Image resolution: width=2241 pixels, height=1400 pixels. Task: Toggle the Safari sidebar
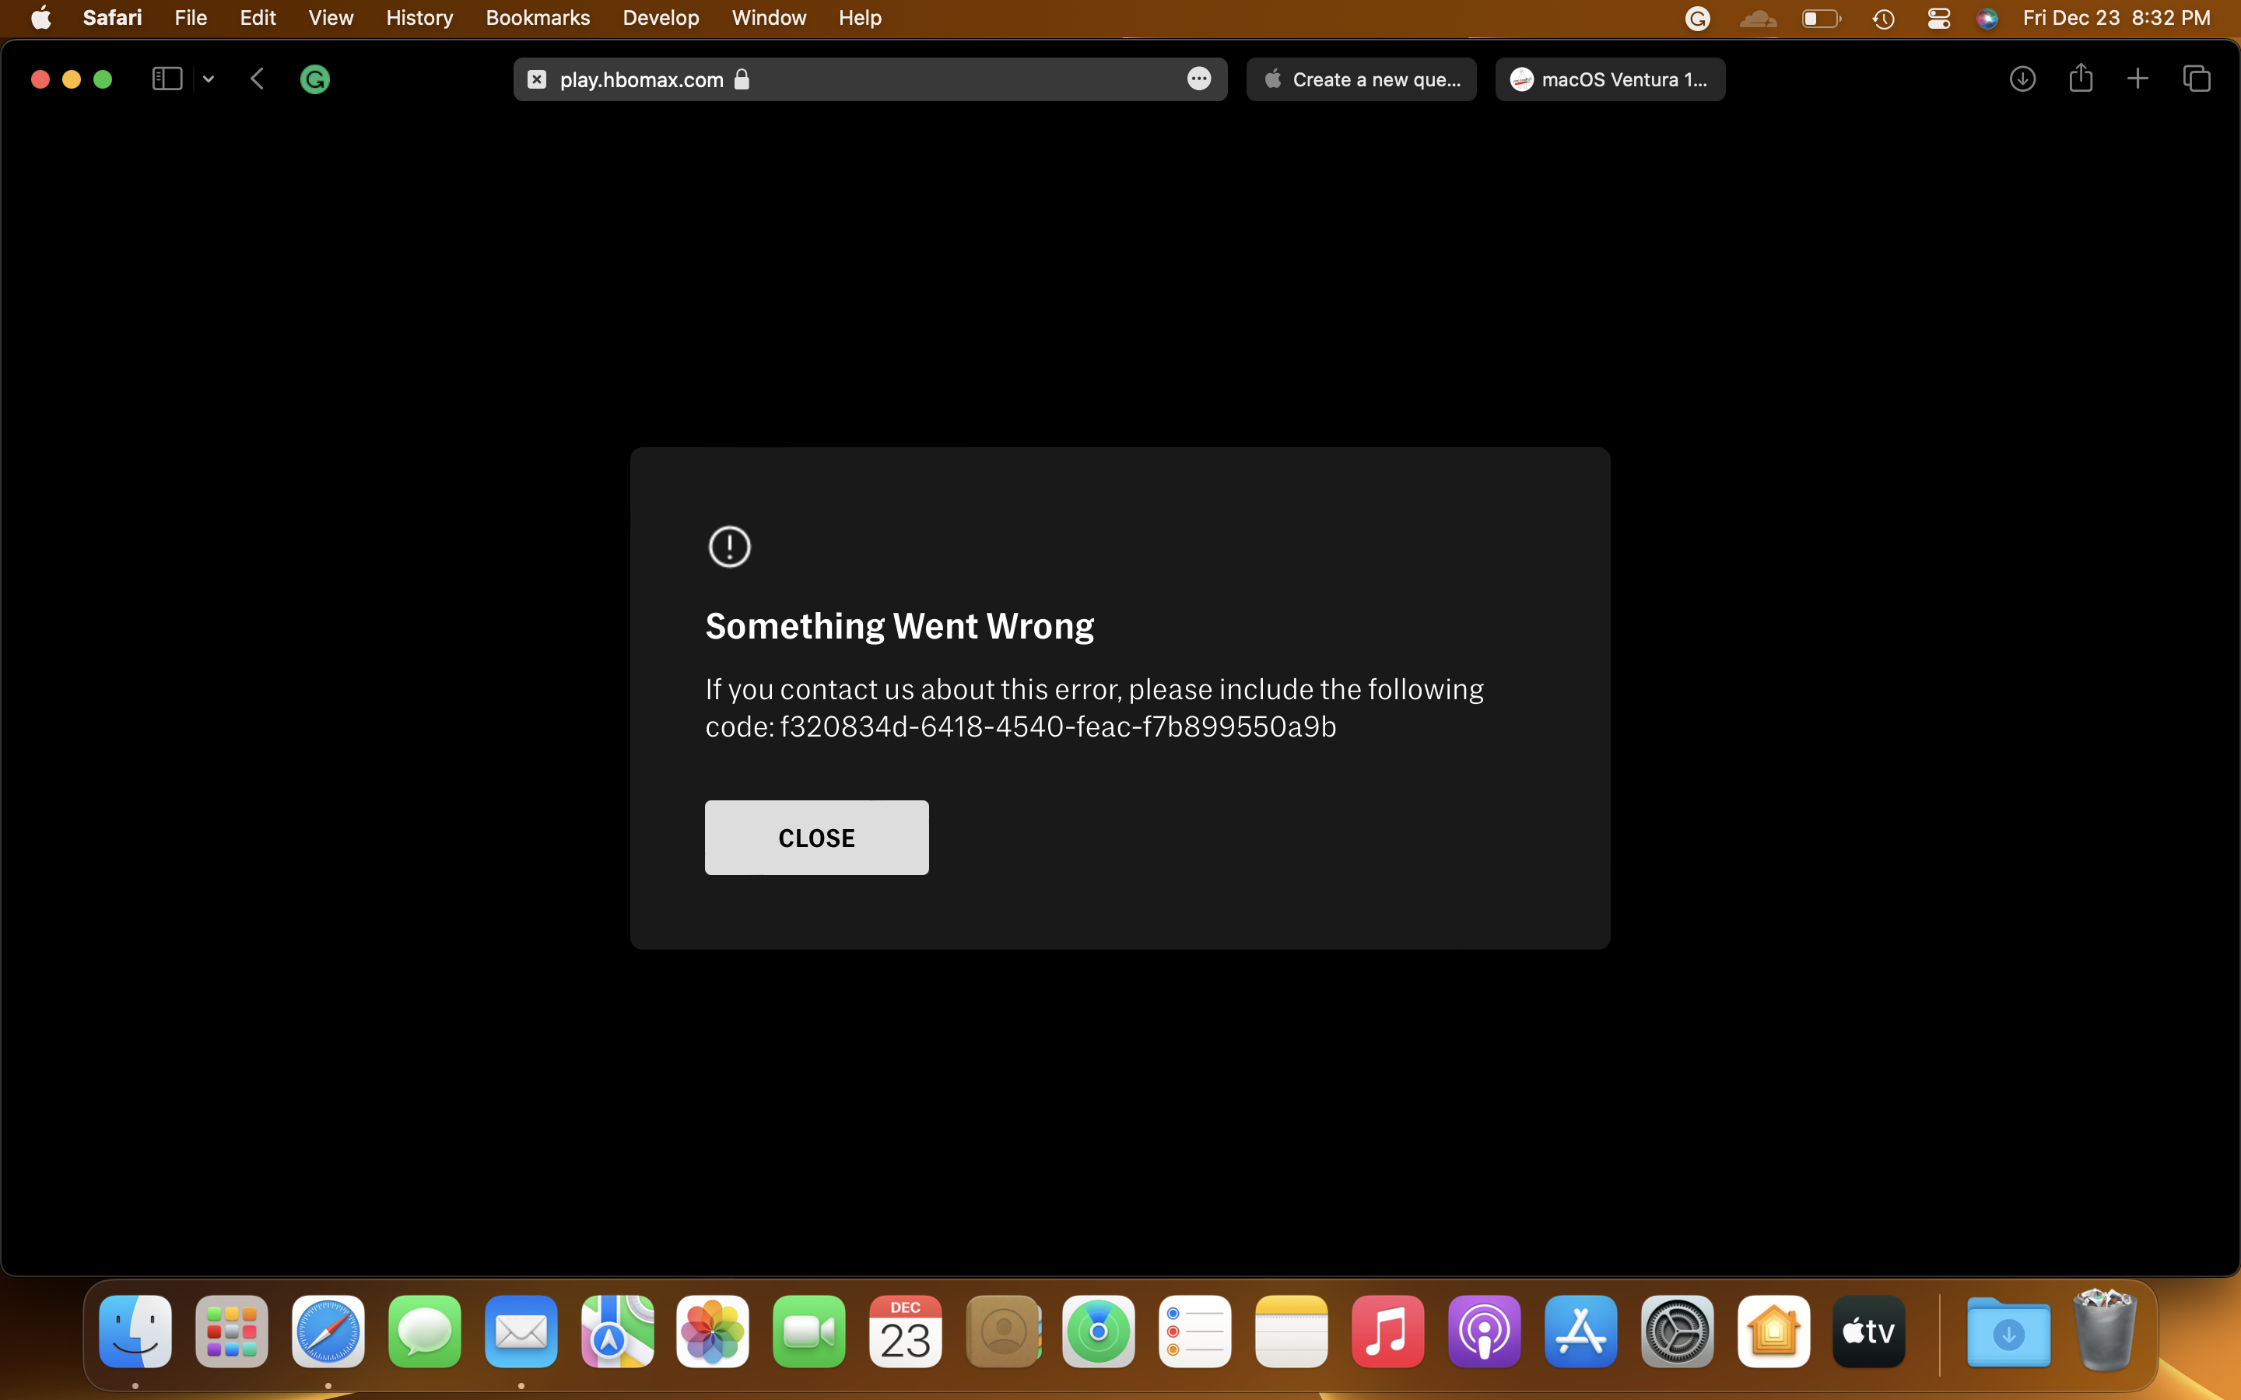click(167, 79)
